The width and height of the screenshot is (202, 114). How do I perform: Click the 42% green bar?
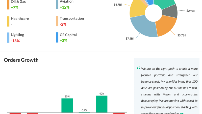point(102,104)
